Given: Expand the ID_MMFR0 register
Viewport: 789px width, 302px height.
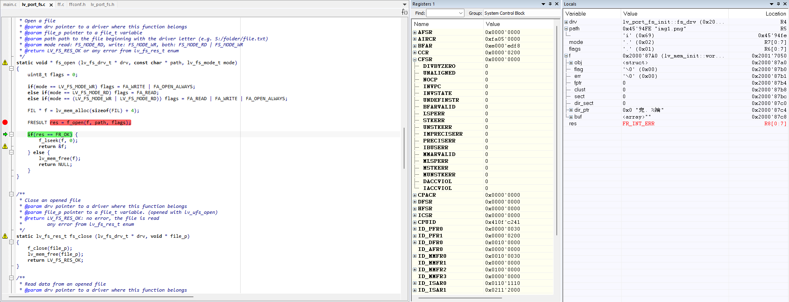Looking at the screenshot, I should point(415,256).
